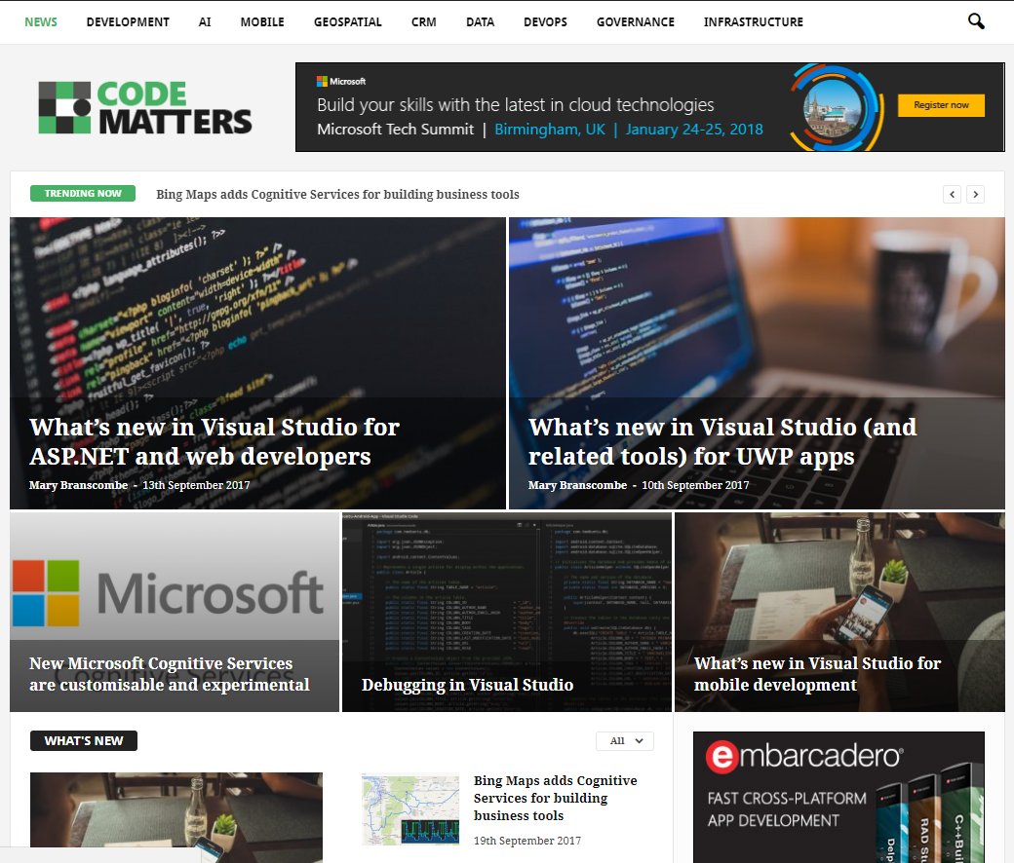Viewport: 1014px width, 863px height.
Task: Click the Register now button
Action: coord(941,104)
